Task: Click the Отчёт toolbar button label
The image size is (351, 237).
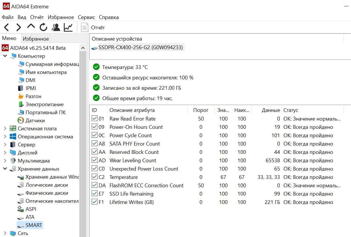Action: 98,28
